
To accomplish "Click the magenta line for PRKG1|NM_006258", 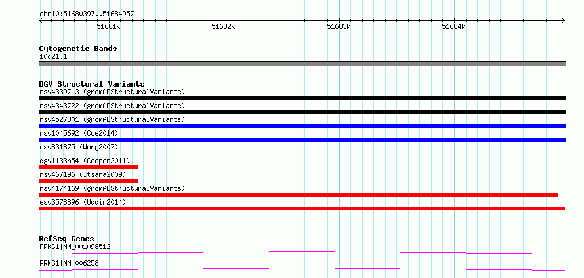I will click(x=302, y=269).
